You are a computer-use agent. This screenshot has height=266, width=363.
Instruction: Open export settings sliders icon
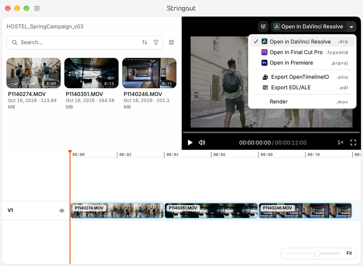[263, 27]
